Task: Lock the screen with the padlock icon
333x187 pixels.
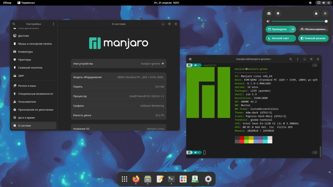Action: [316, 13]
